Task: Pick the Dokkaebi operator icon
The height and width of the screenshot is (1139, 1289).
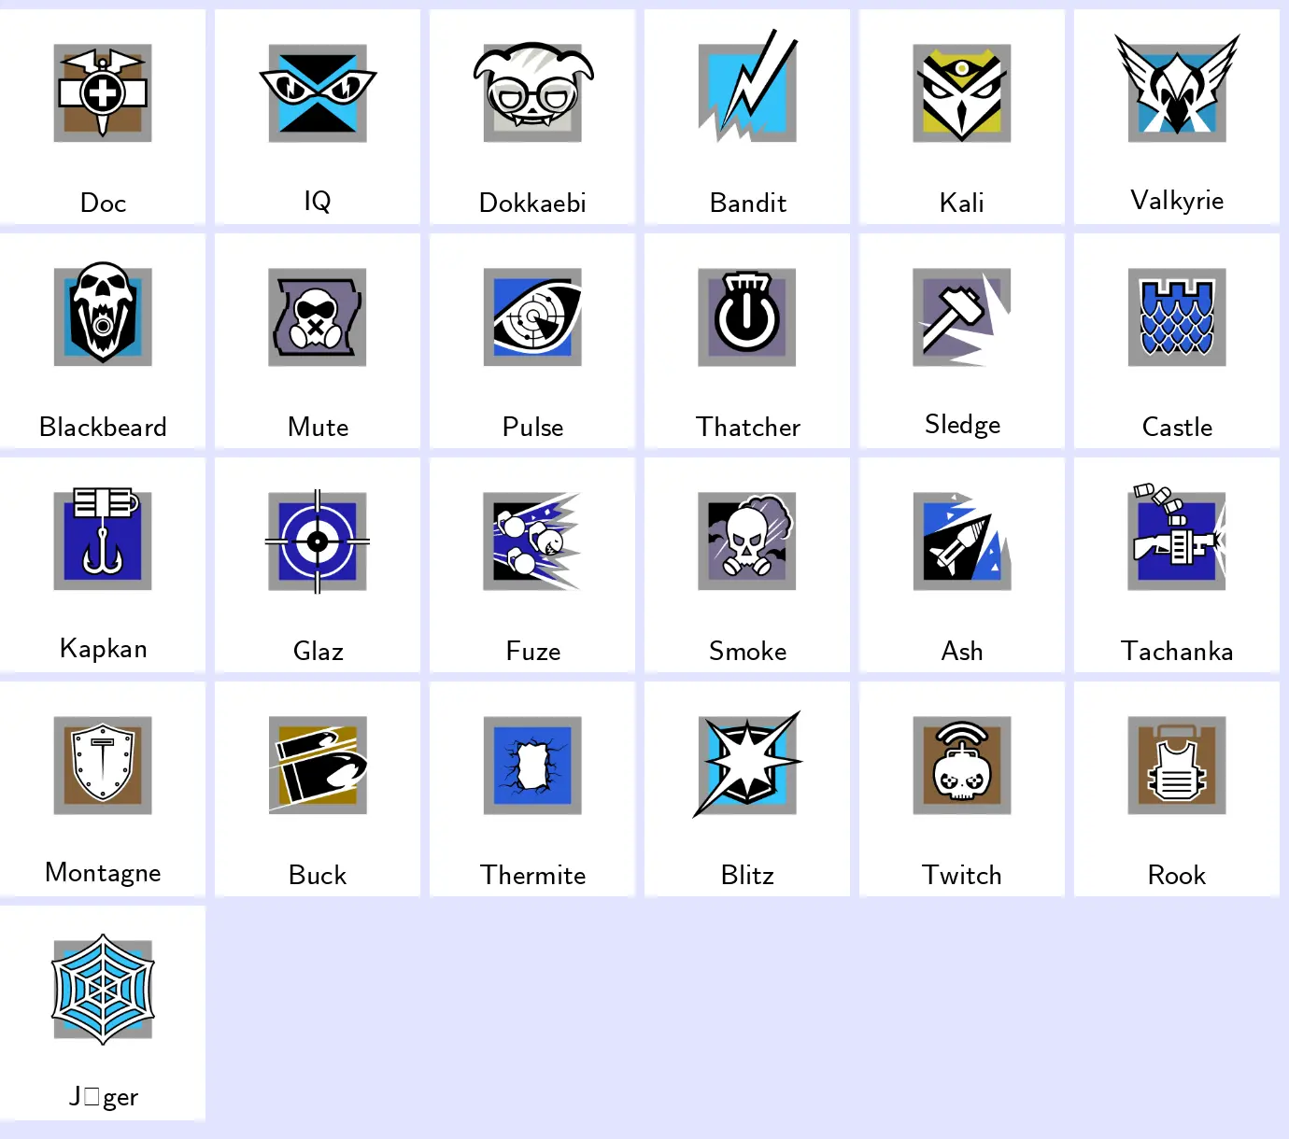Action: point(532,91)
